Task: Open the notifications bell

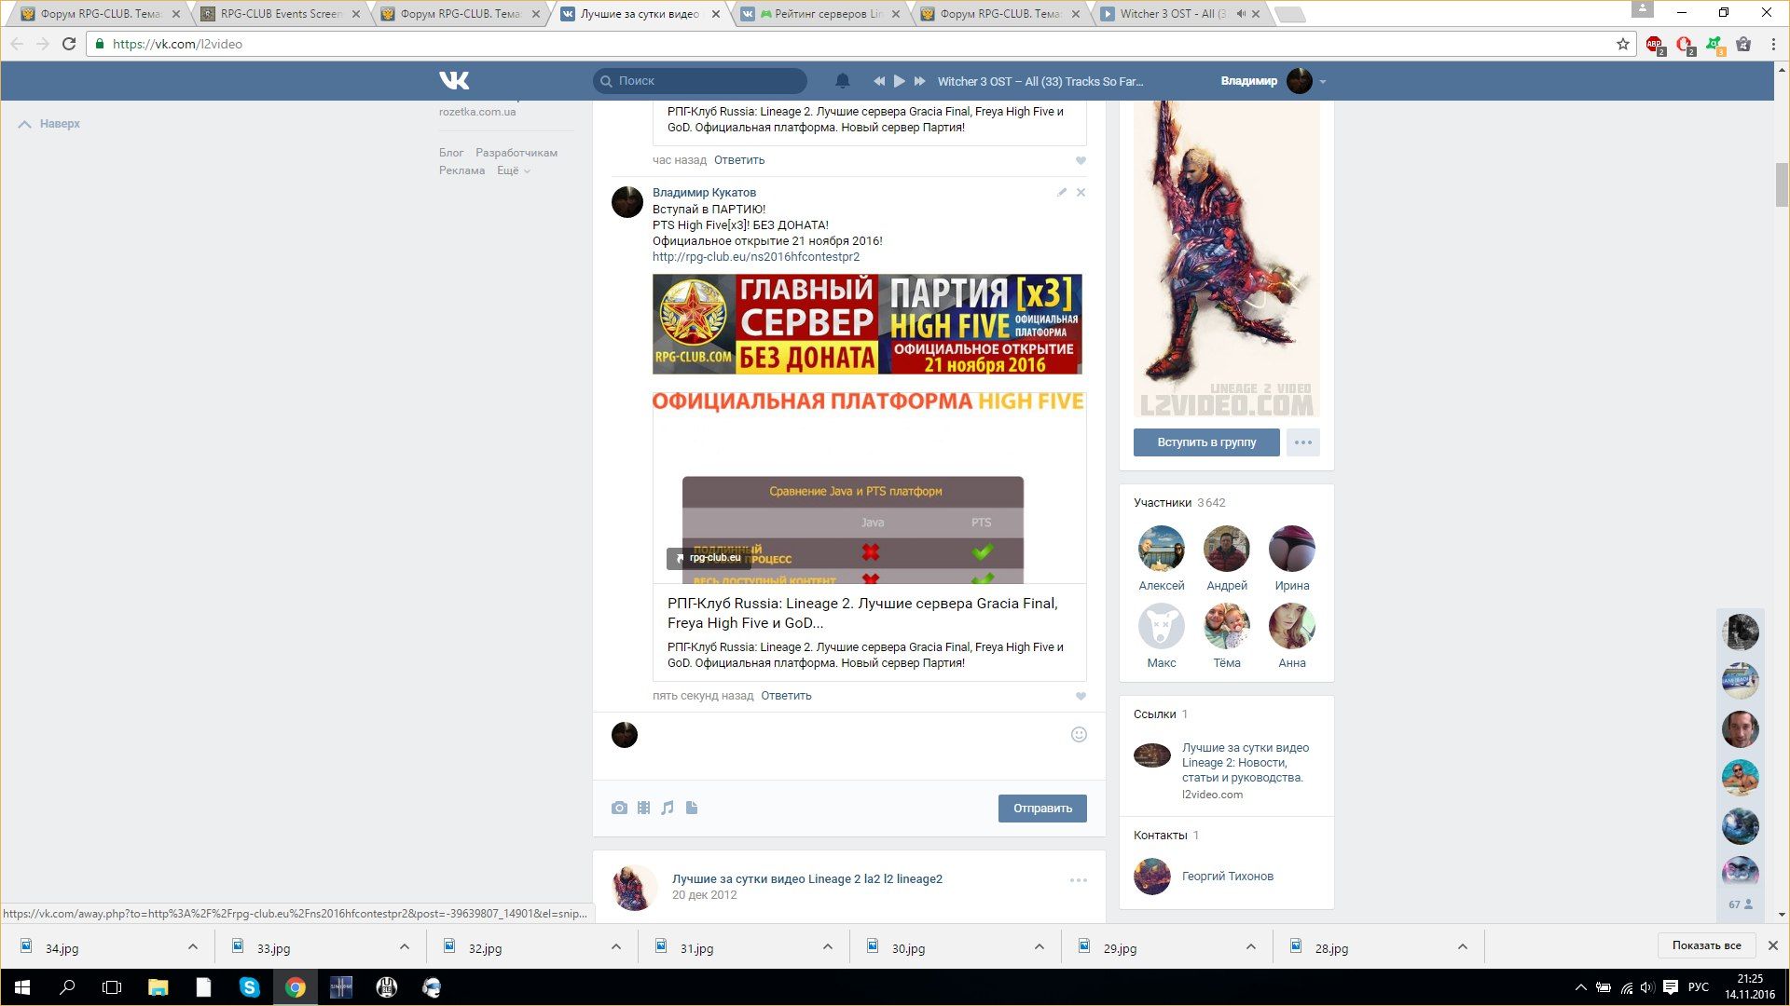Action: point(842,81)
